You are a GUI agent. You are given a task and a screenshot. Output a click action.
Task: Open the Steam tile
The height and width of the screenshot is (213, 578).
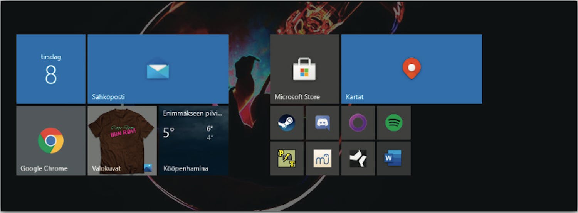pyautogui.click(x=287, y=123)
